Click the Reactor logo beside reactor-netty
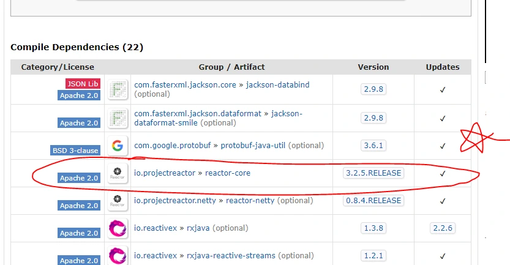This screenshot has width=510, height=265. 118,201
